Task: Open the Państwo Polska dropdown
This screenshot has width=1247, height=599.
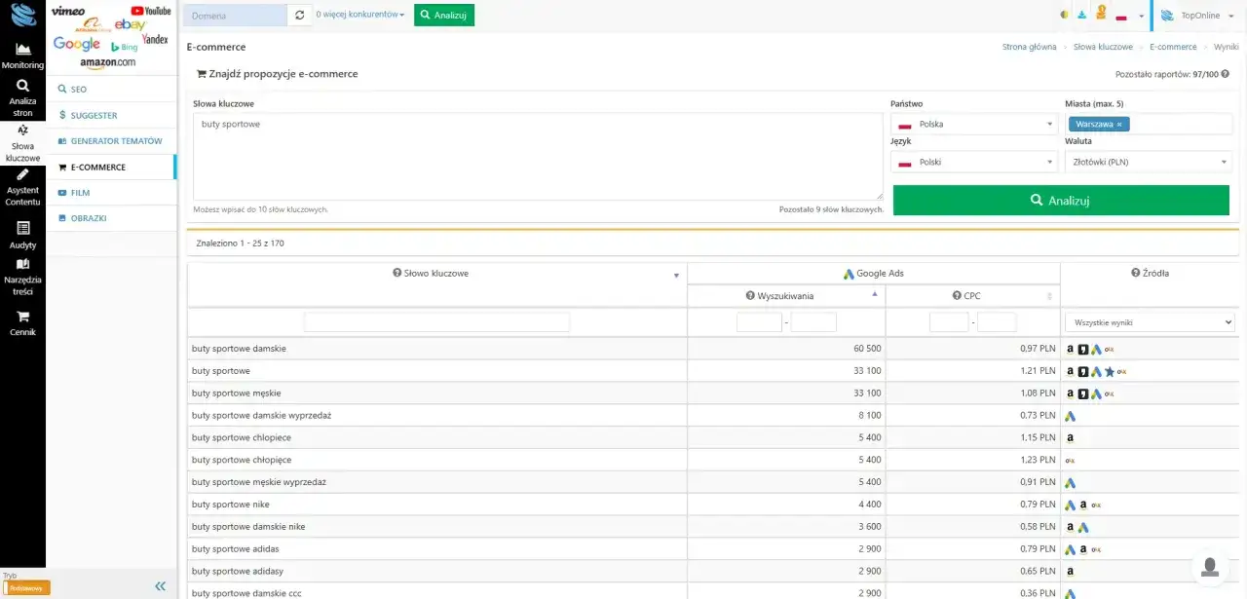Action: [974, 124]
